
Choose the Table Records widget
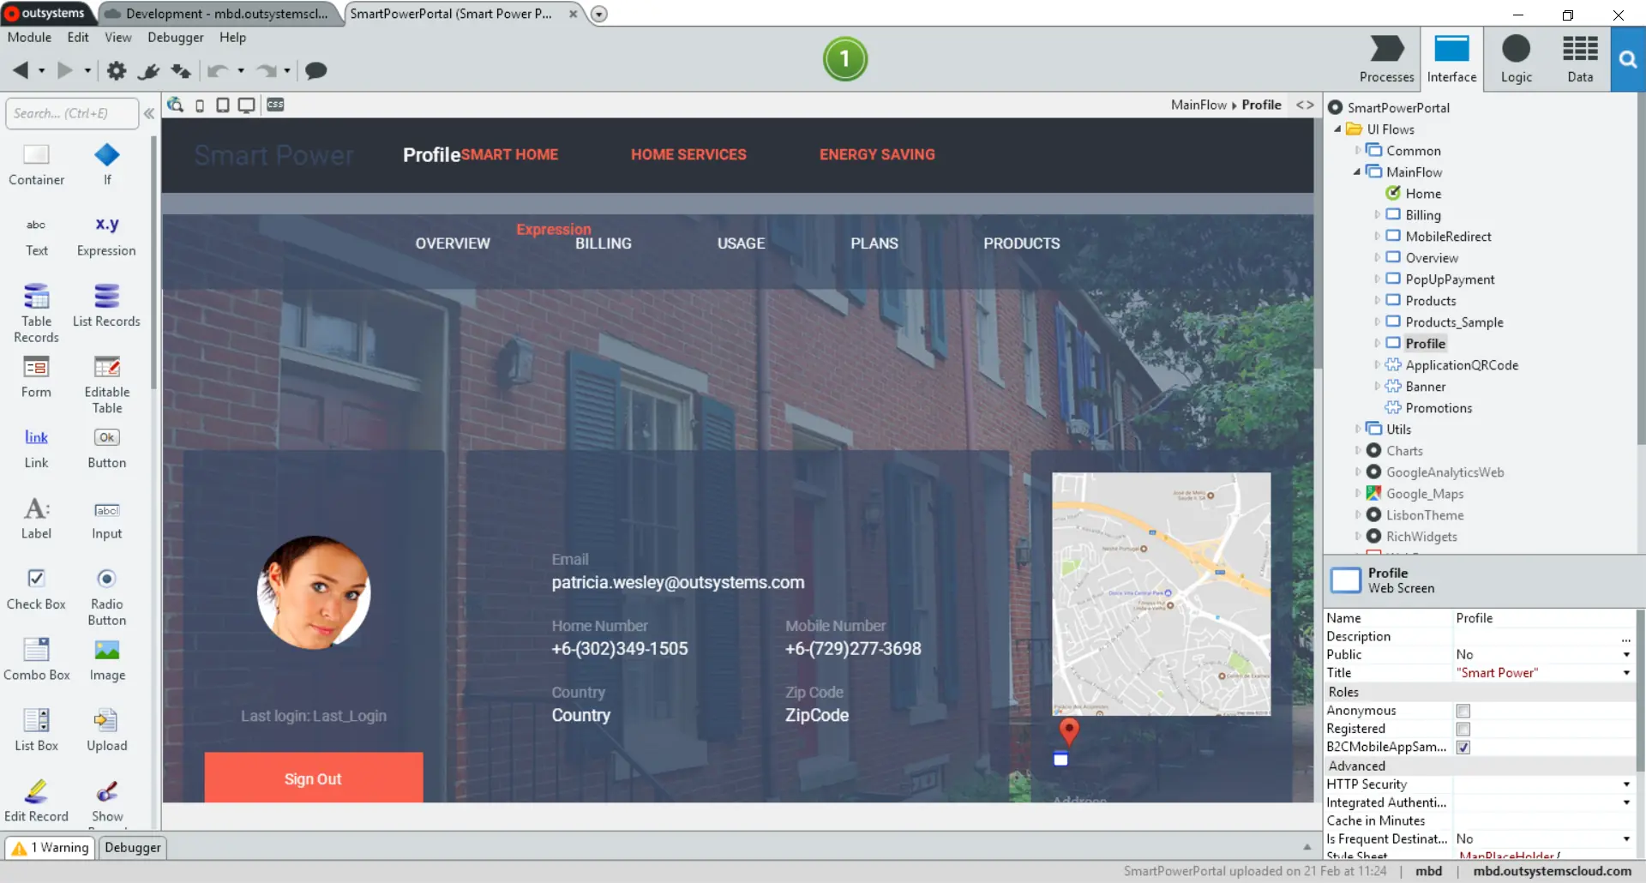coord(36,313)
